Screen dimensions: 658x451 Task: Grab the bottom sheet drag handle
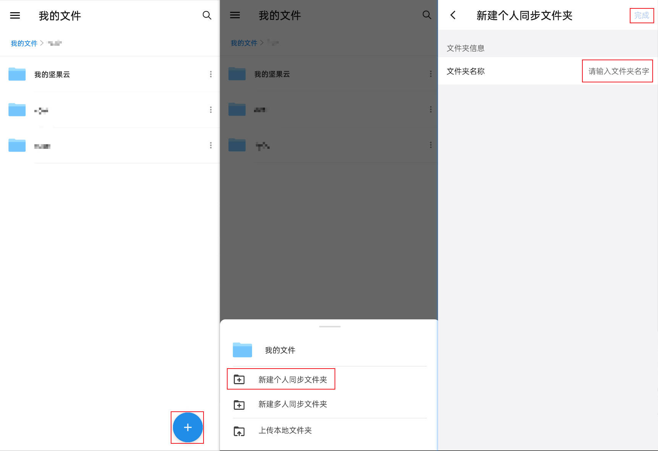[330, 327]
